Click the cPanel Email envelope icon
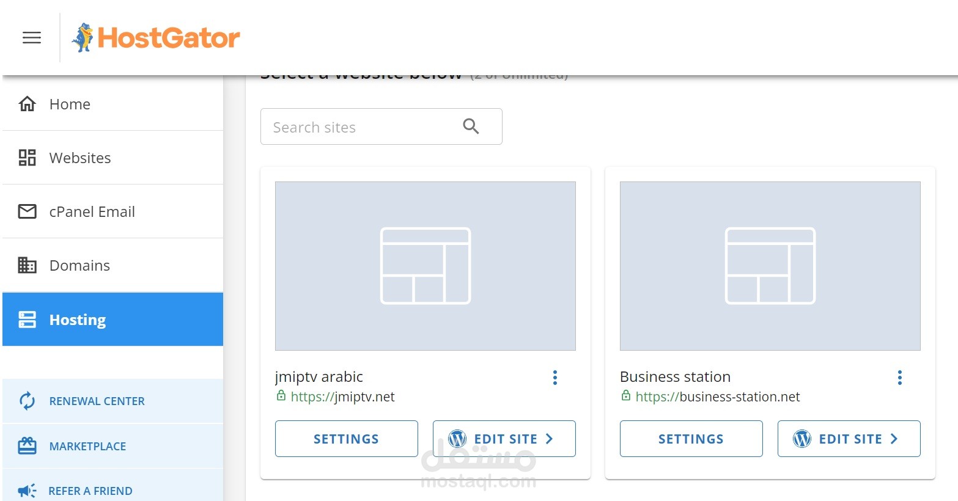This screenshot has width=958, height=501. pyautogui.click(x=28, y=211)
